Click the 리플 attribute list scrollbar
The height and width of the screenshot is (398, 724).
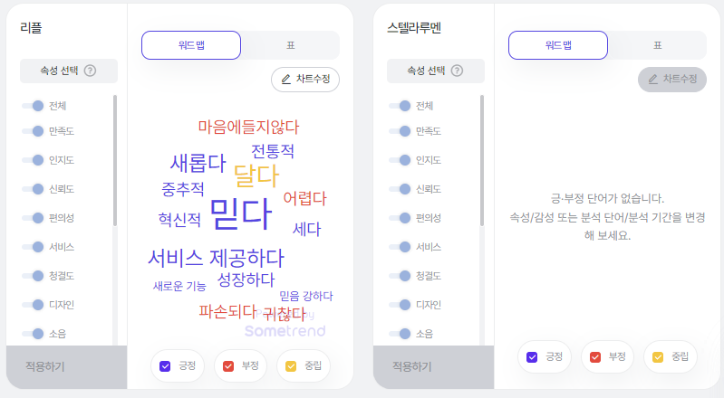pos(115,160)
